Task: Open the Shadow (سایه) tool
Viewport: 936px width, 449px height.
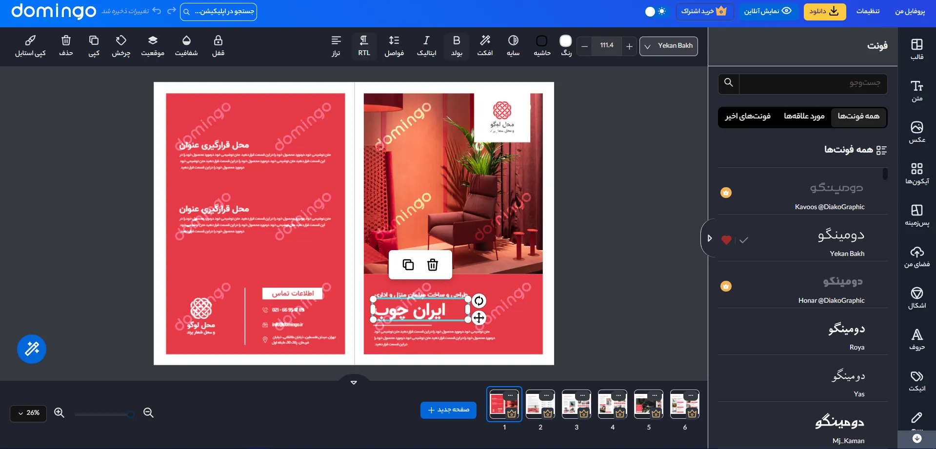Action: pos(513,46)
